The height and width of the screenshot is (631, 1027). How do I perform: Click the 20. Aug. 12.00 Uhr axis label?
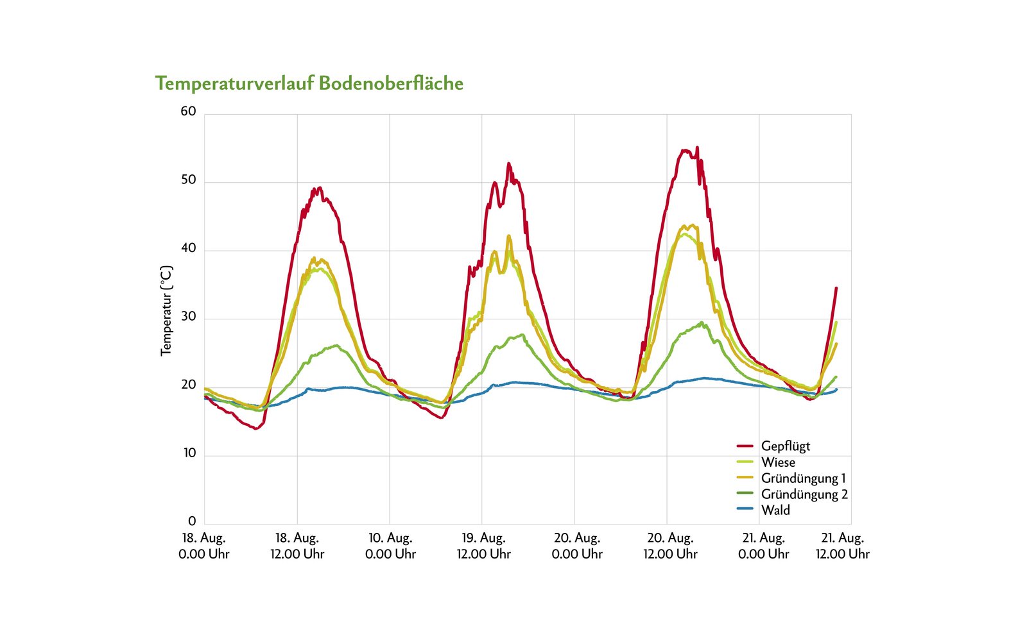click(x=670, y=546)
